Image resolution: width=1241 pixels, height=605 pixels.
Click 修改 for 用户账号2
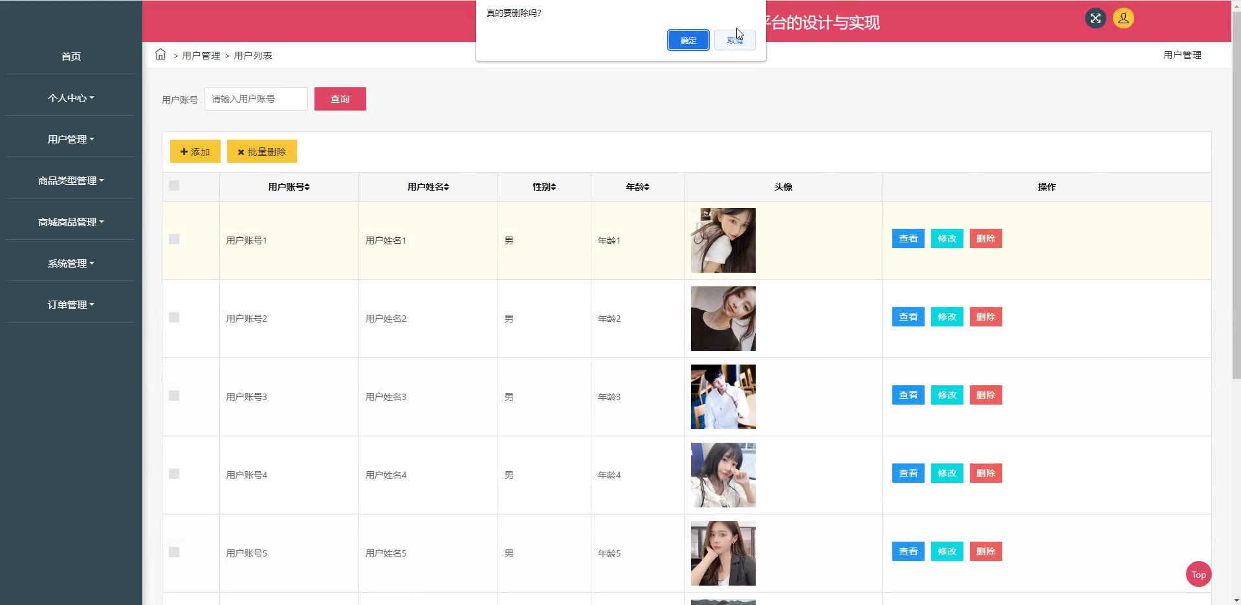pos(947,317)
